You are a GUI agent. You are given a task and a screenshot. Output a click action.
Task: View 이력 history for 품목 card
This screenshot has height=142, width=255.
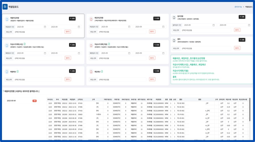(242, 40)
